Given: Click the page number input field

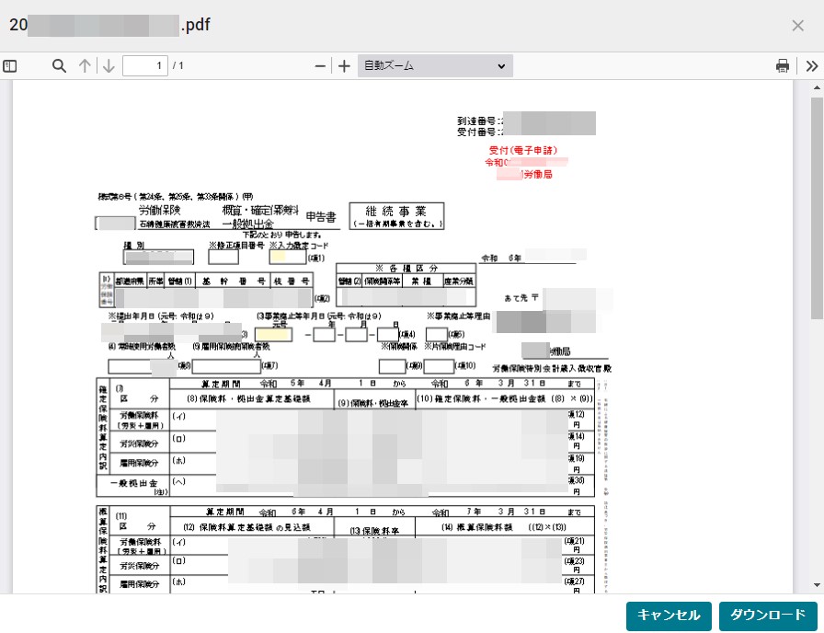Looking at the screenshot, I should (x=144, y=66).
